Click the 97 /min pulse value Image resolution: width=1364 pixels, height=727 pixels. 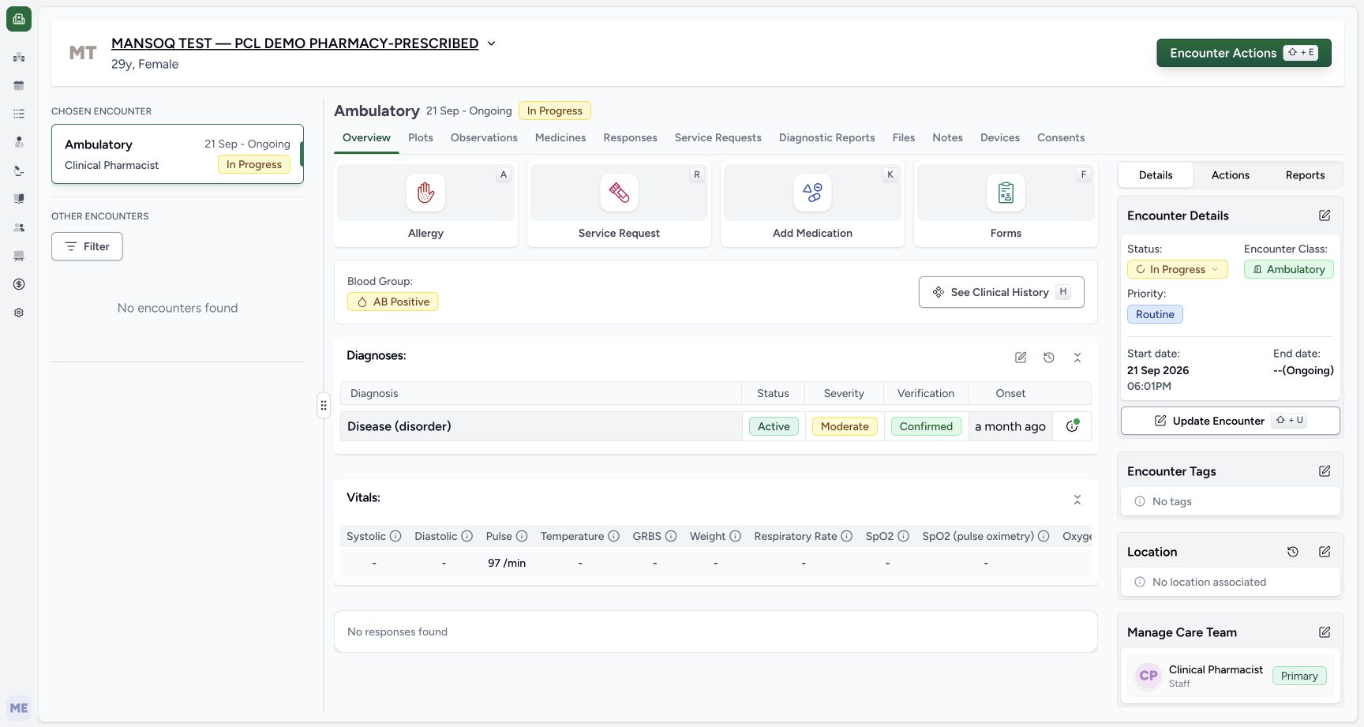(x=507, y=563)
